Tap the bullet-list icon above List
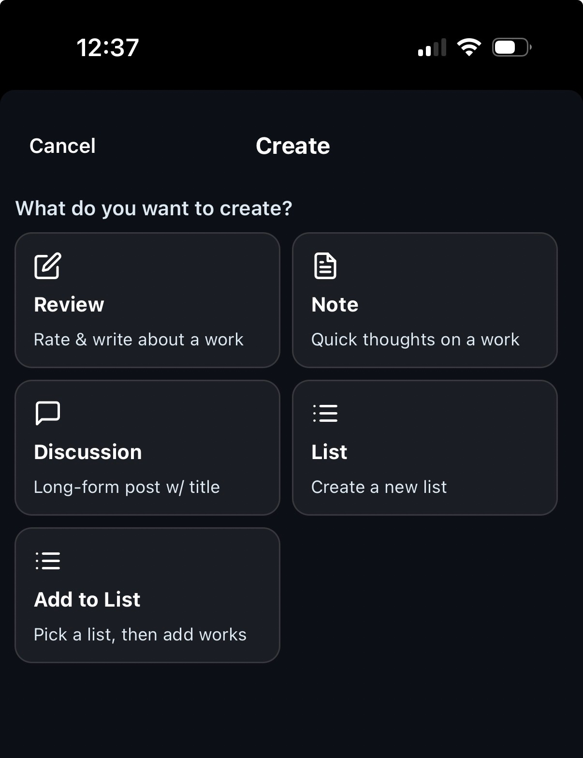583x758 pixels. (x=325, y=413)
